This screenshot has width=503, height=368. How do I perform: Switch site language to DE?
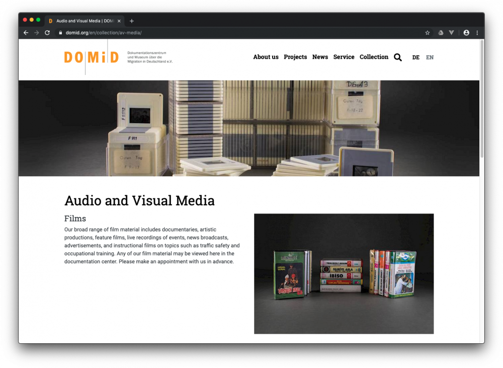point(415,57)
